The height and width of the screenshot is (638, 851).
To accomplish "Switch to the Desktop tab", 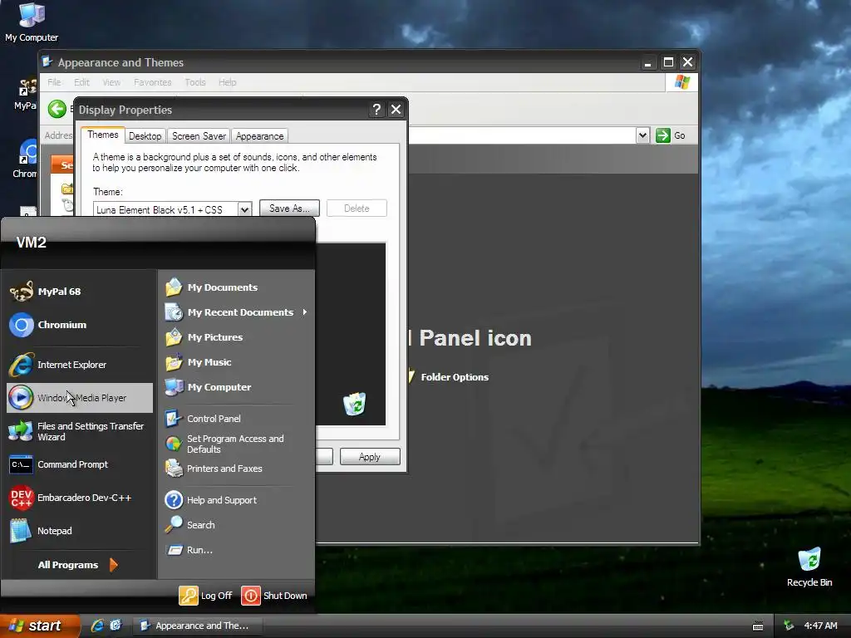I will (145, 135).
